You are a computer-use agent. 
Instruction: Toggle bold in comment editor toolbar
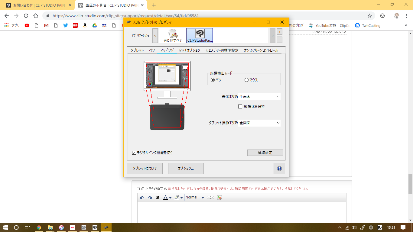pyautogui.click(x=158, y=198)
